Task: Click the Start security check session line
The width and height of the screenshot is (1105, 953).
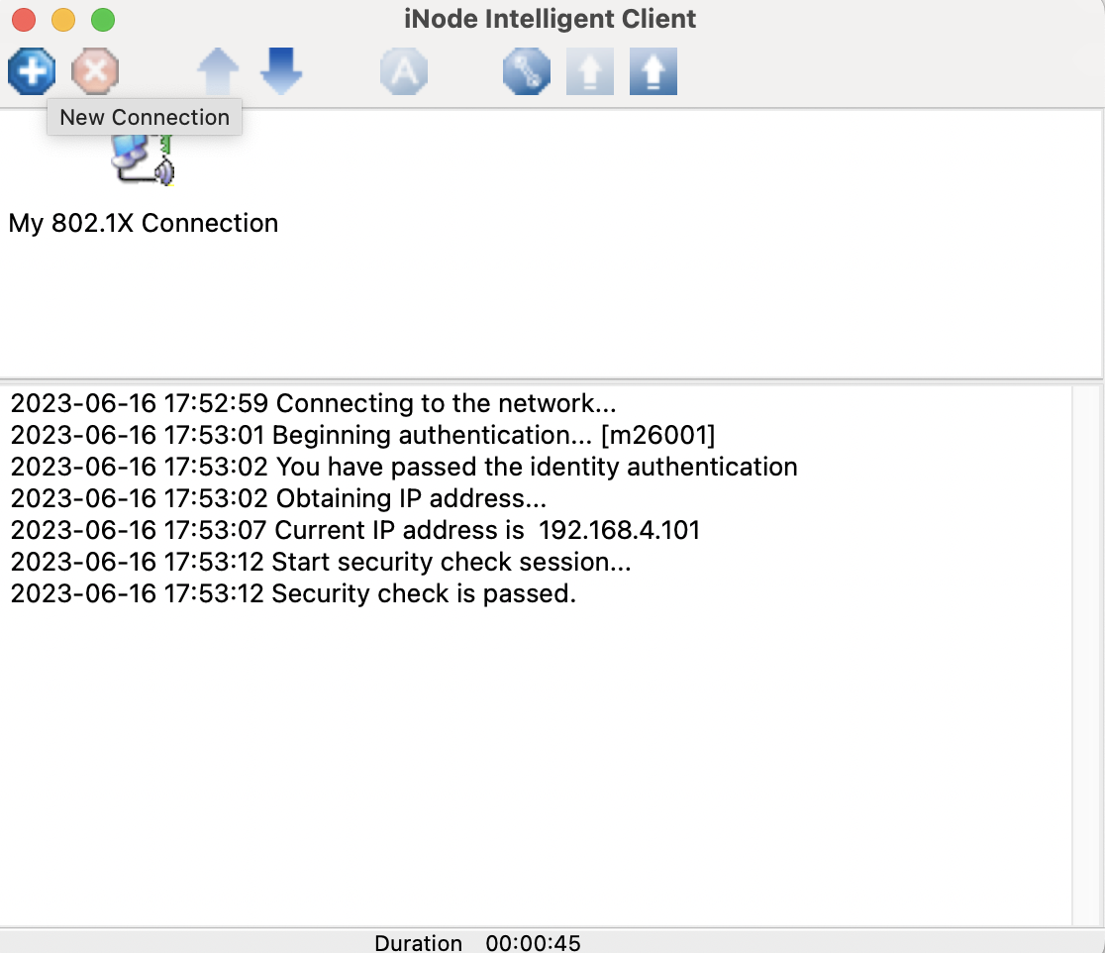Action: coord(321,562)
